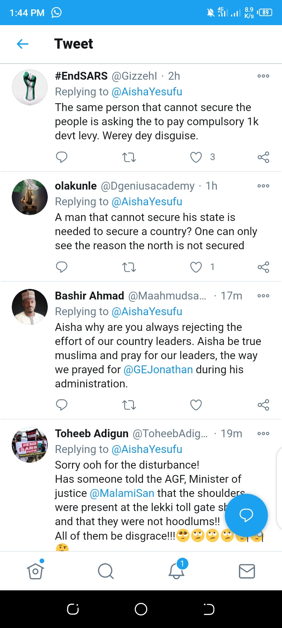The width and height of the screenshot is (282, 628).
Task: Open Toheeb Adigun's profile avatar
Action: (30, 445)
